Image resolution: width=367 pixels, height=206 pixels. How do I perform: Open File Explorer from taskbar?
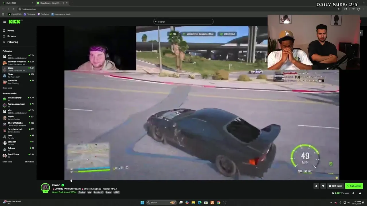pyautogui.click(x=193, y=203)
